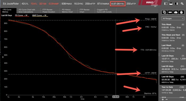Click the FRC - 16.0 kJ chart label
This screenshot has width=186, height=101.
pos(151,27)
